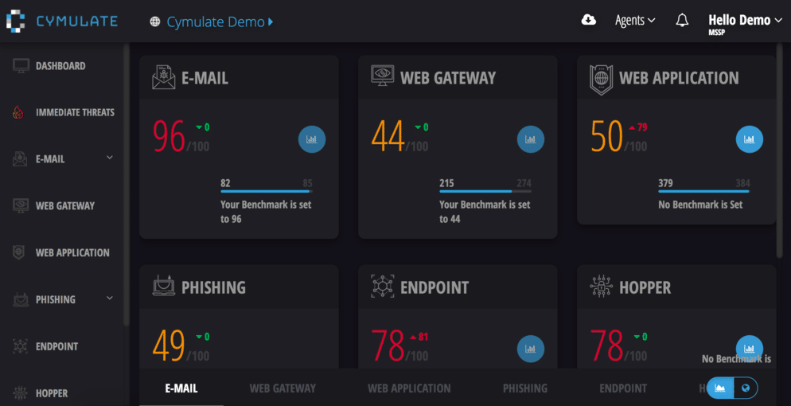Image resolution: width=791 pixels, height=406 pixels.
Task: Click the WEB APPLICATION card title
Action: (679, 78)
